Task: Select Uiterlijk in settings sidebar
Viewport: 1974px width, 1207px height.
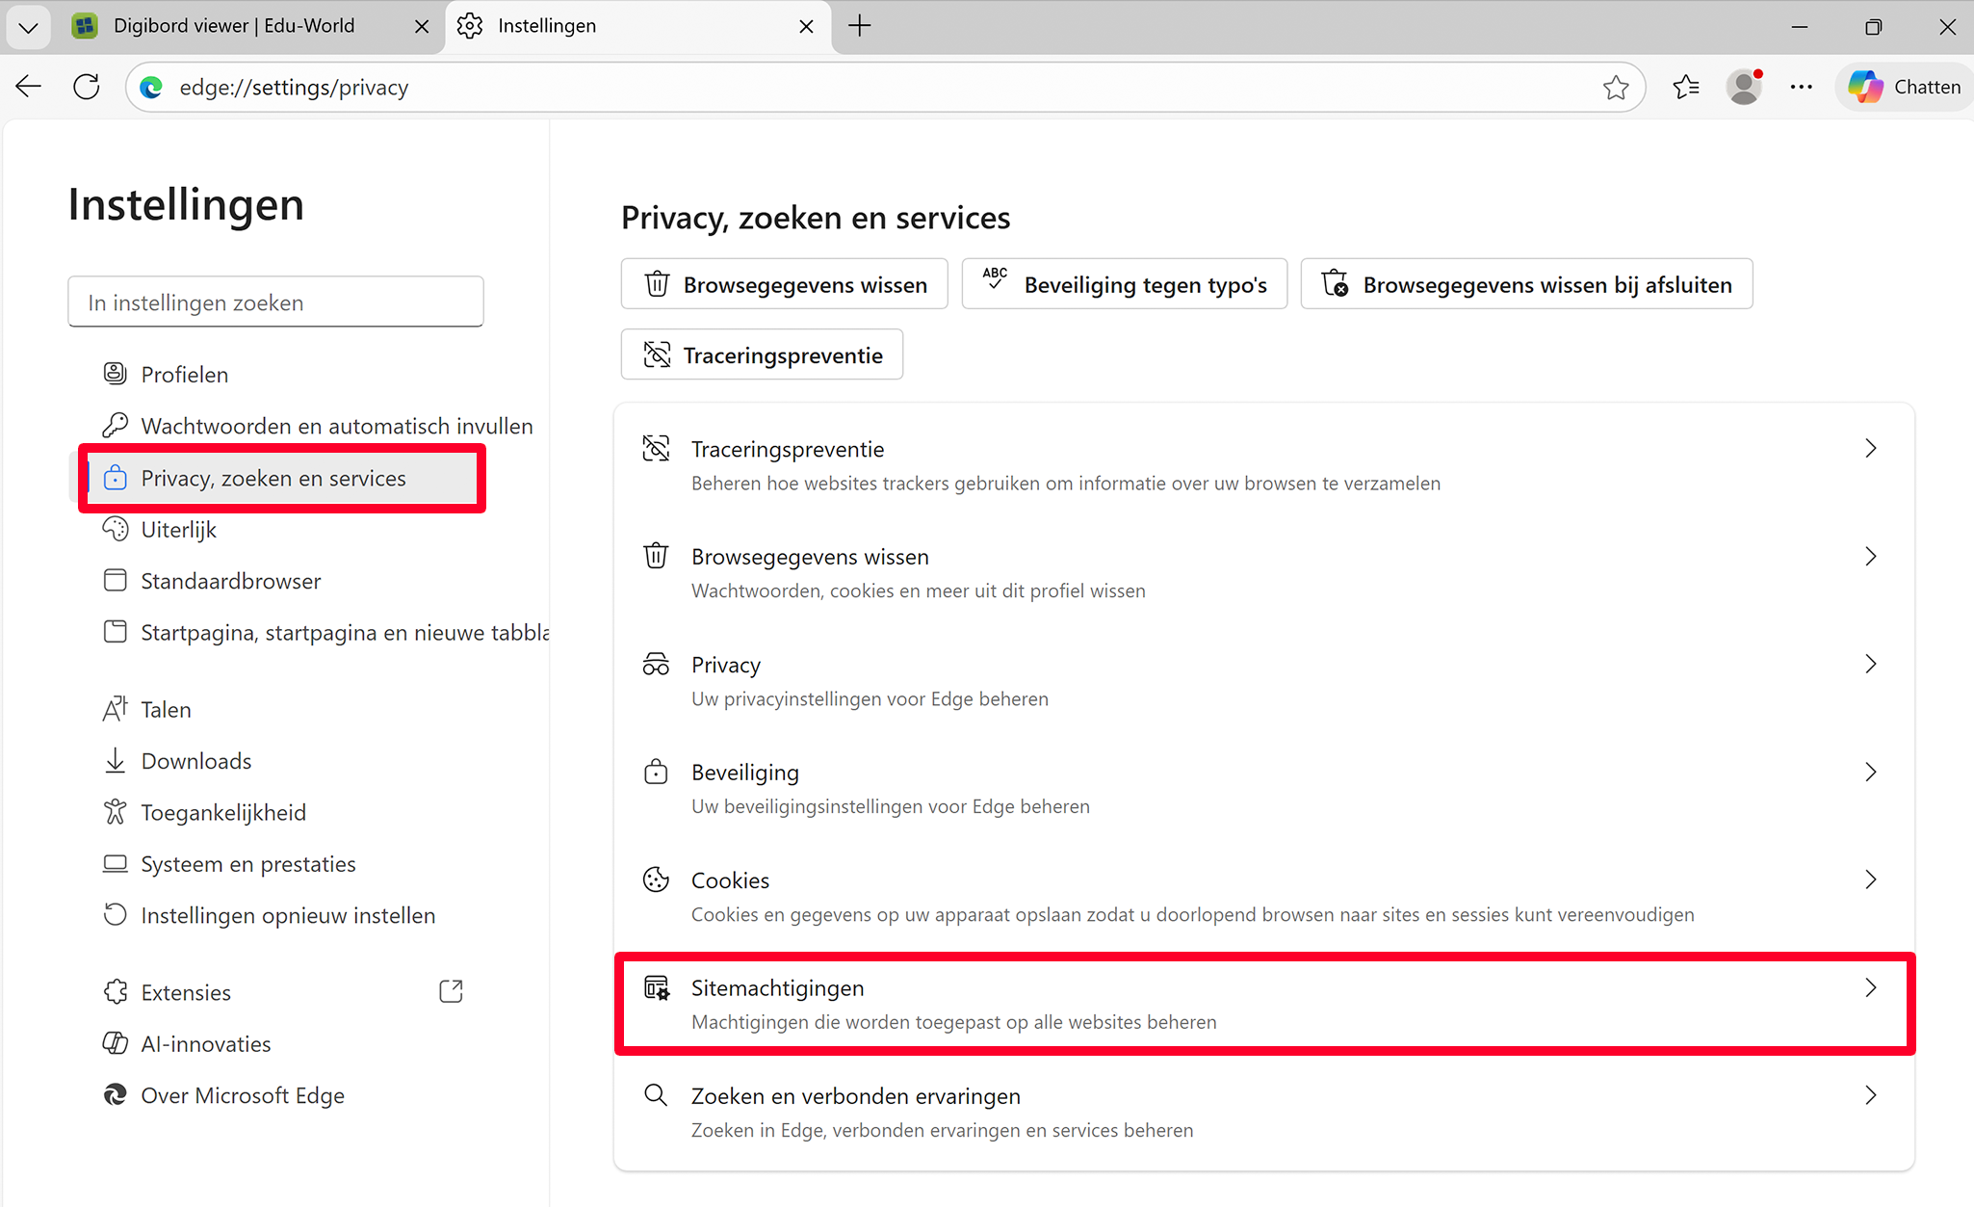Action: tap(179, 530)
